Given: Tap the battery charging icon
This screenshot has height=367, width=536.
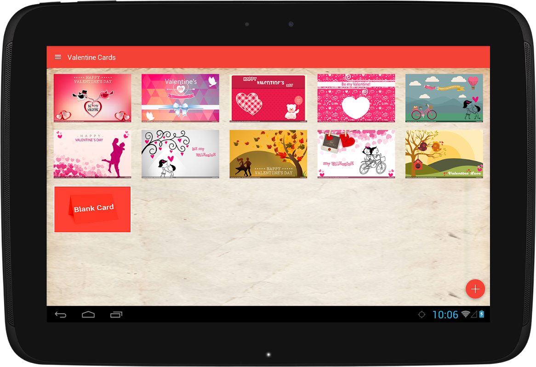Looking at the screenshot, I should pos(482,314).
